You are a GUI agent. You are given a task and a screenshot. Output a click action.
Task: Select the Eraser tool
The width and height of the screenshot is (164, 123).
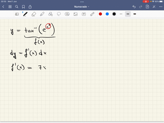click(33, 14)
